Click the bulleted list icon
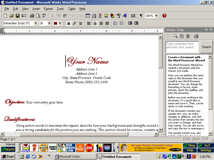 coord(116,23)
